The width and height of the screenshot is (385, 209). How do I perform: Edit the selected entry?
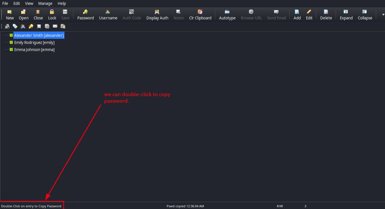pyautogui.click(x=309, y=14)
